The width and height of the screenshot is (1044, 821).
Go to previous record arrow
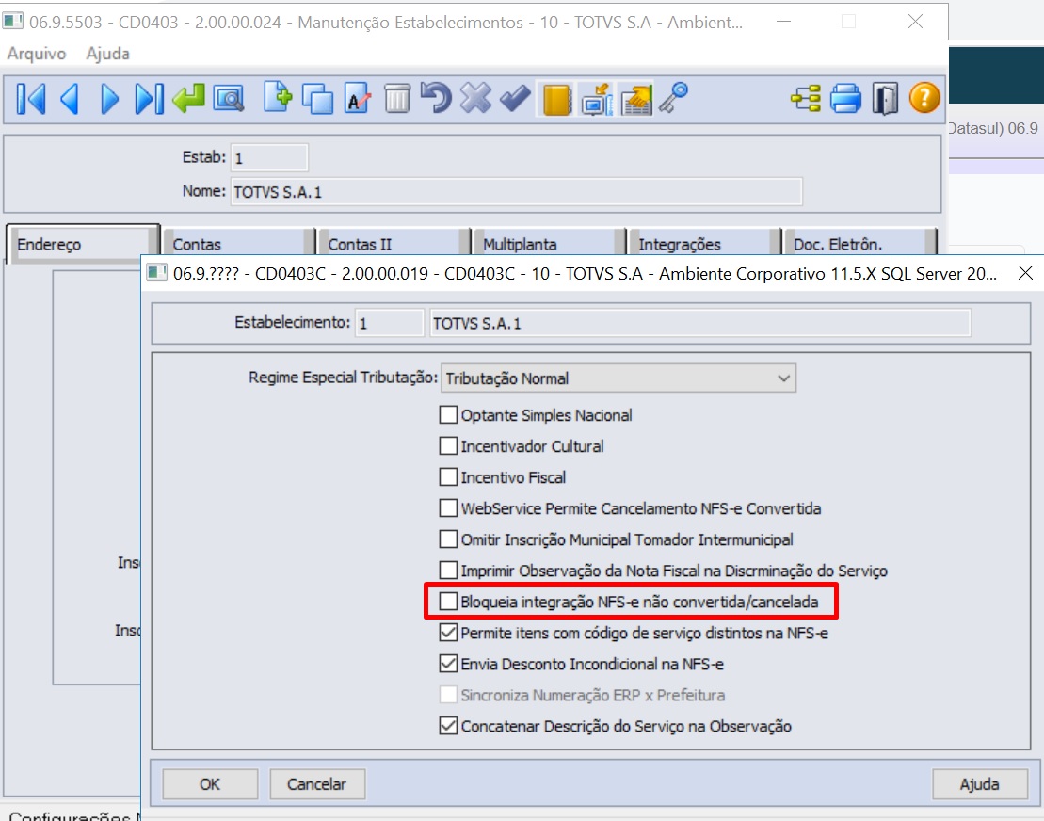70,99
